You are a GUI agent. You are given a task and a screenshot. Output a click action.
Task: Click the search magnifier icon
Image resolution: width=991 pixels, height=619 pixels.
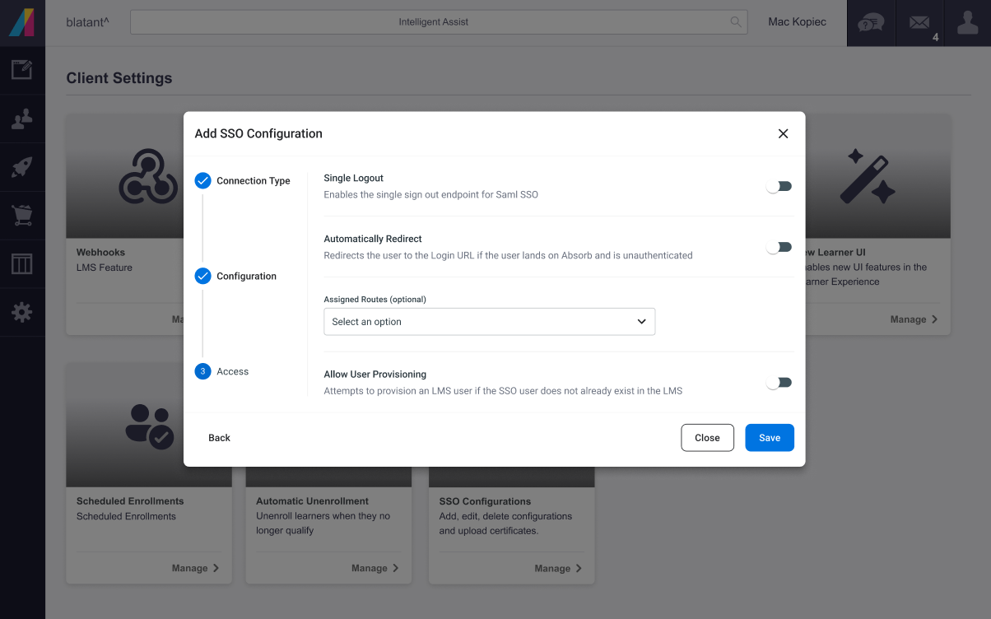(736, 22)
